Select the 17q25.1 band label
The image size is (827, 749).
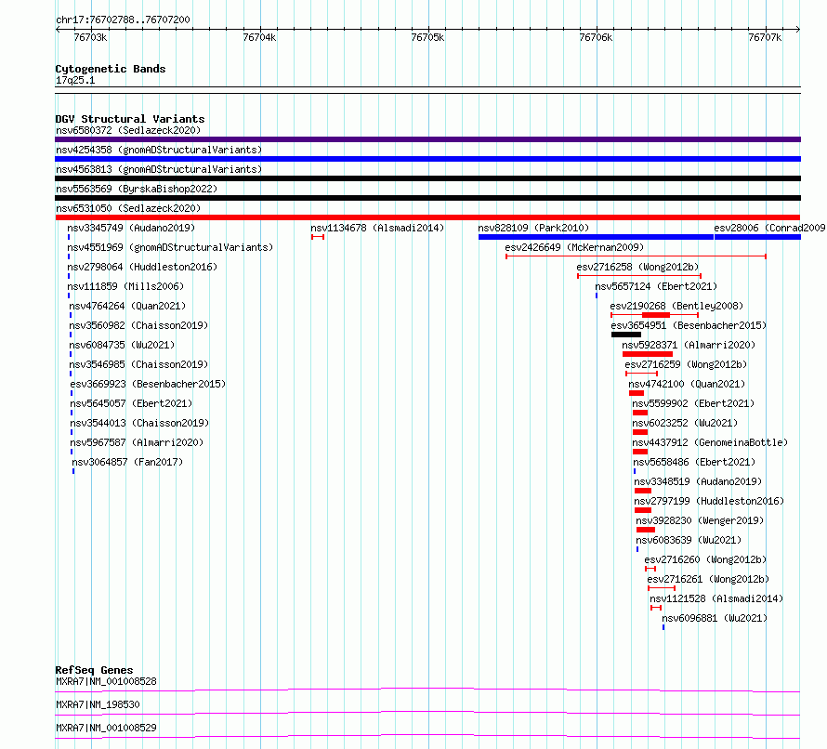point(75,80)
